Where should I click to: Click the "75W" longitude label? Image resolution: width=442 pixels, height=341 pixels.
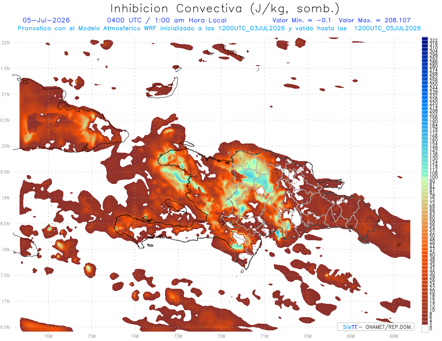tap(91, 336)
